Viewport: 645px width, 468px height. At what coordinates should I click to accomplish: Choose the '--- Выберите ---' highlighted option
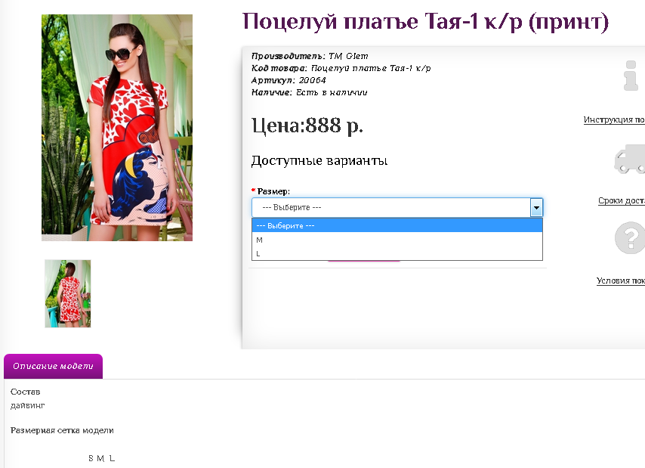pos(397,225)
